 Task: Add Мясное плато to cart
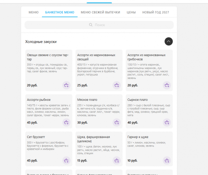(117, 122)
